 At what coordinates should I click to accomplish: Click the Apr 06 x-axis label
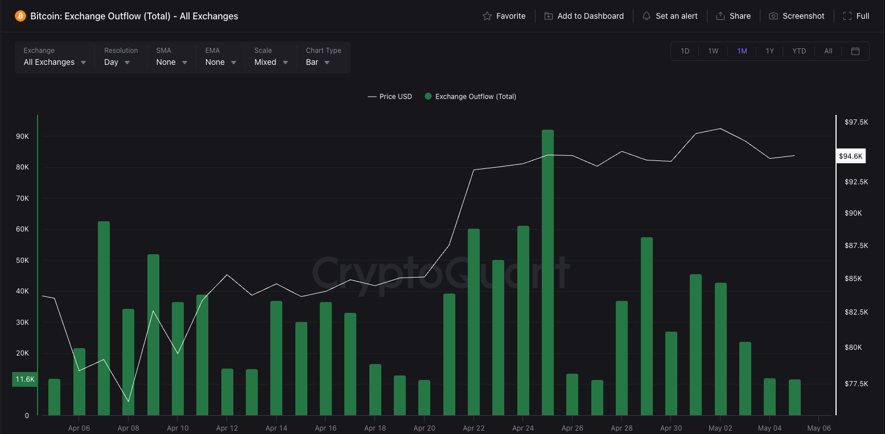click(x=79, y=428)
